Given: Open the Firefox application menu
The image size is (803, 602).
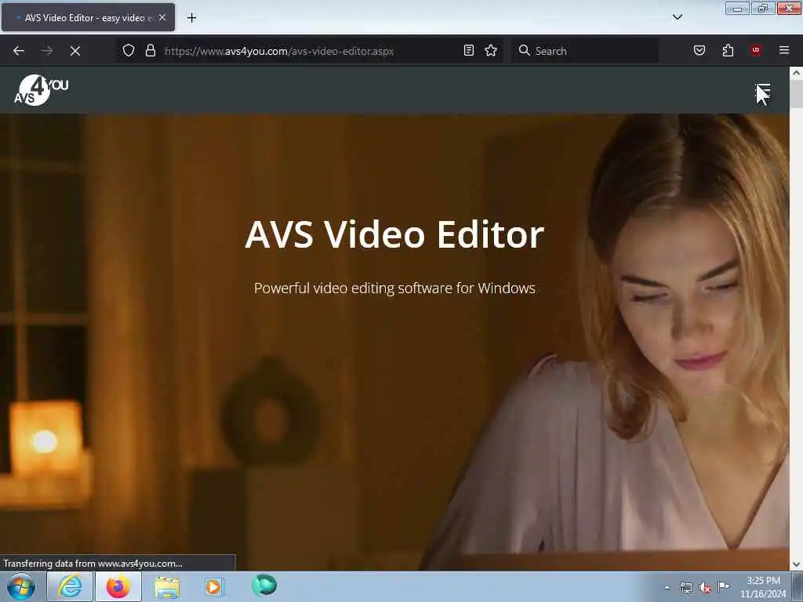Looking at the screenshot, I should (784, 50).
